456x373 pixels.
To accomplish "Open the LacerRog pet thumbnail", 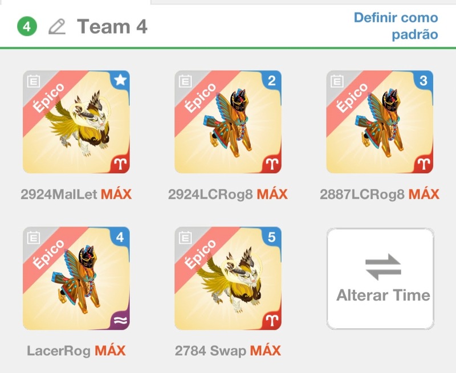I will pos(76,278).
